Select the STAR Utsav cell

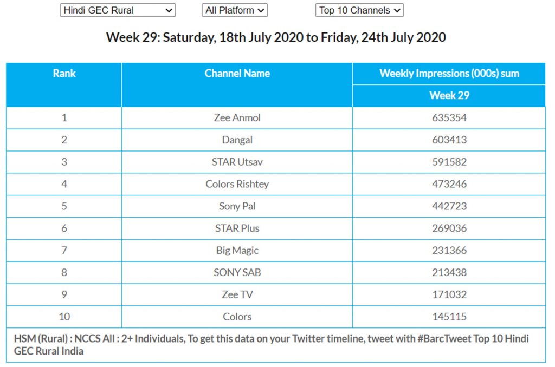[237, 162]
